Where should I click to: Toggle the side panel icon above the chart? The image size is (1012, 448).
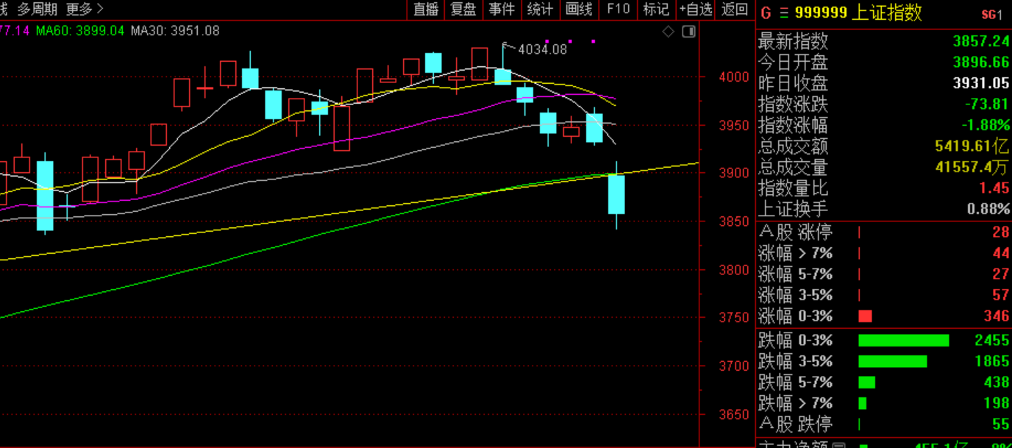[x=688, y=31]
